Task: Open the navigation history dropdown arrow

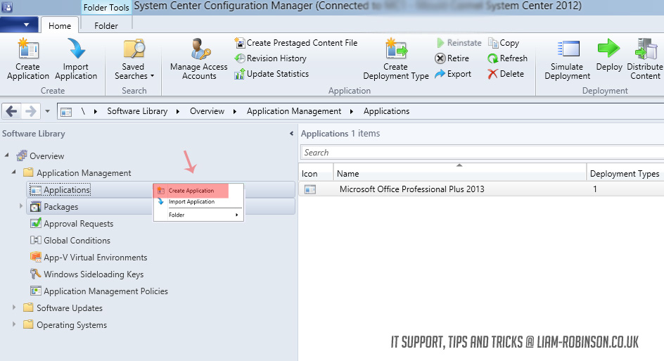Action: [x=47, y=111]
